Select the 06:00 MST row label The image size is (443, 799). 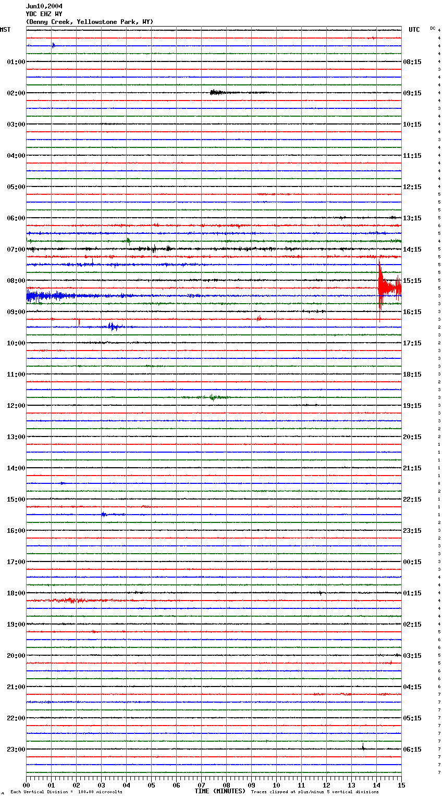click(x=16, y=218)
